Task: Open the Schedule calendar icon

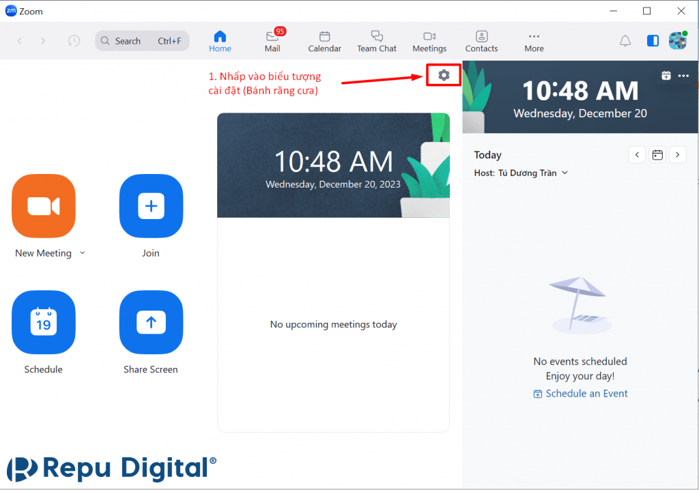Action: [44, 322]
